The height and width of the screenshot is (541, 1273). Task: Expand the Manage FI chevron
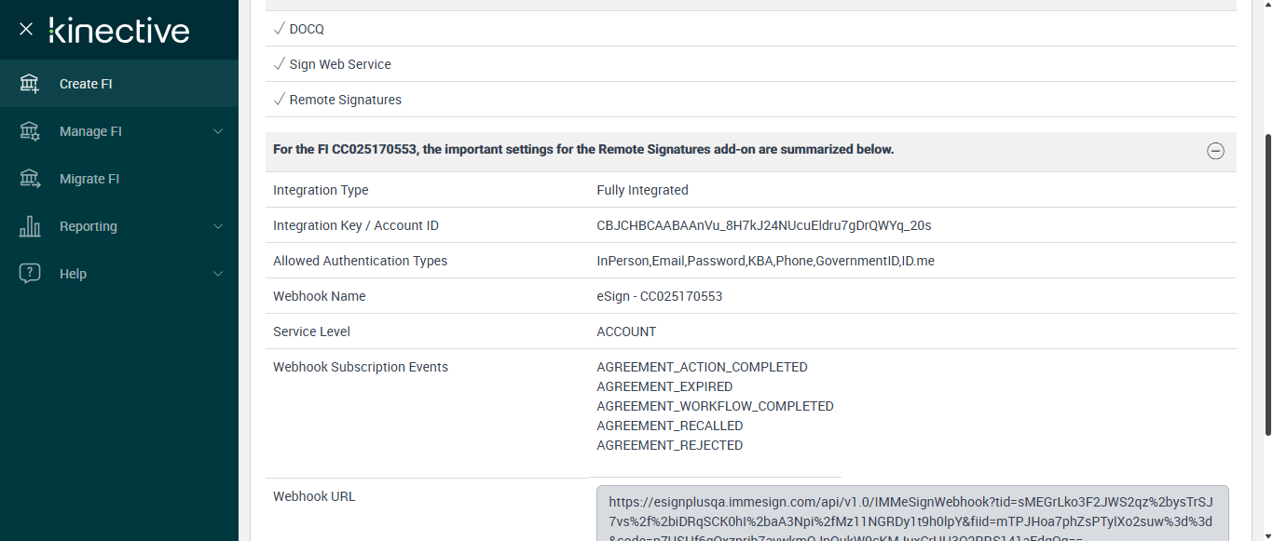point(218,131)
